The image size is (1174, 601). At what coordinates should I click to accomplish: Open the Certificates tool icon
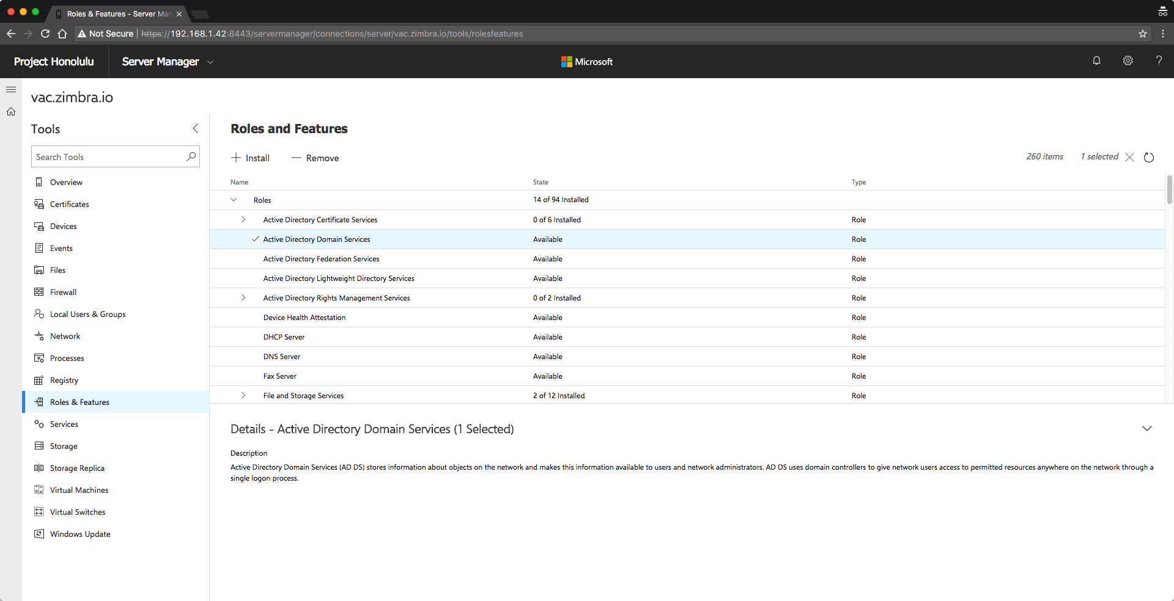click(39, 204)
